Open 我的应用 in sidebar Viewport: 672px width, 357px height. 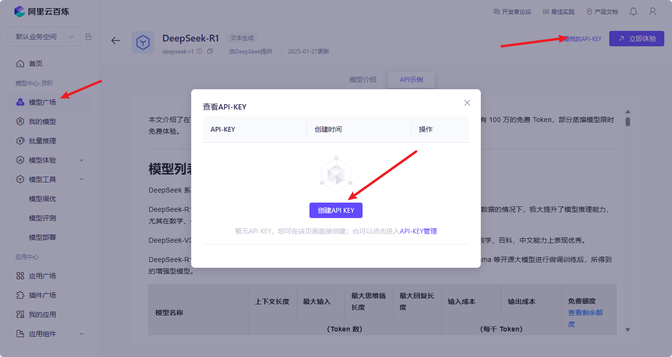[x=42, y=315]
